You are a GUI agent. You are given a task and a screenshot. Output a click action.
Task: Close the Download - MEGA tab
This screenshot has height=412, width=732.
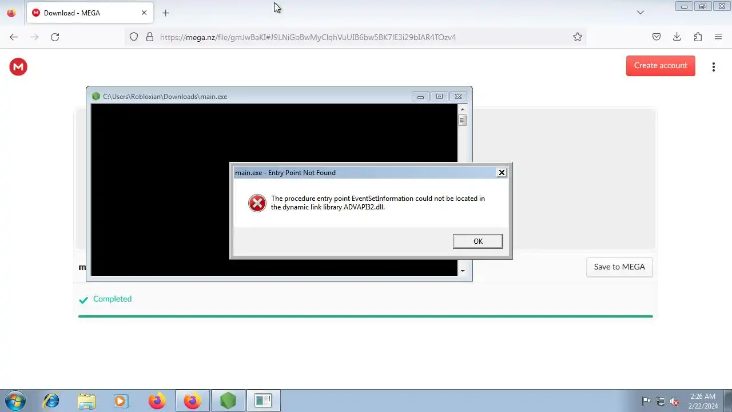coord(144,13)
